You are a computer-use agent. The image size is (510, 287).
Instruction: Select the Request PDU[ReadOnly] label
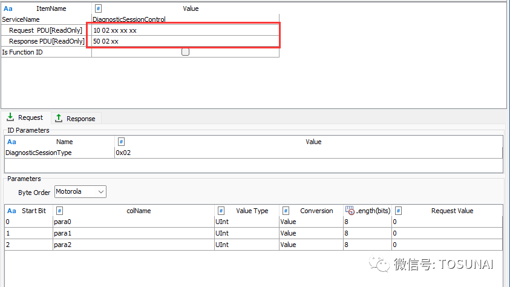click(45, 30)
